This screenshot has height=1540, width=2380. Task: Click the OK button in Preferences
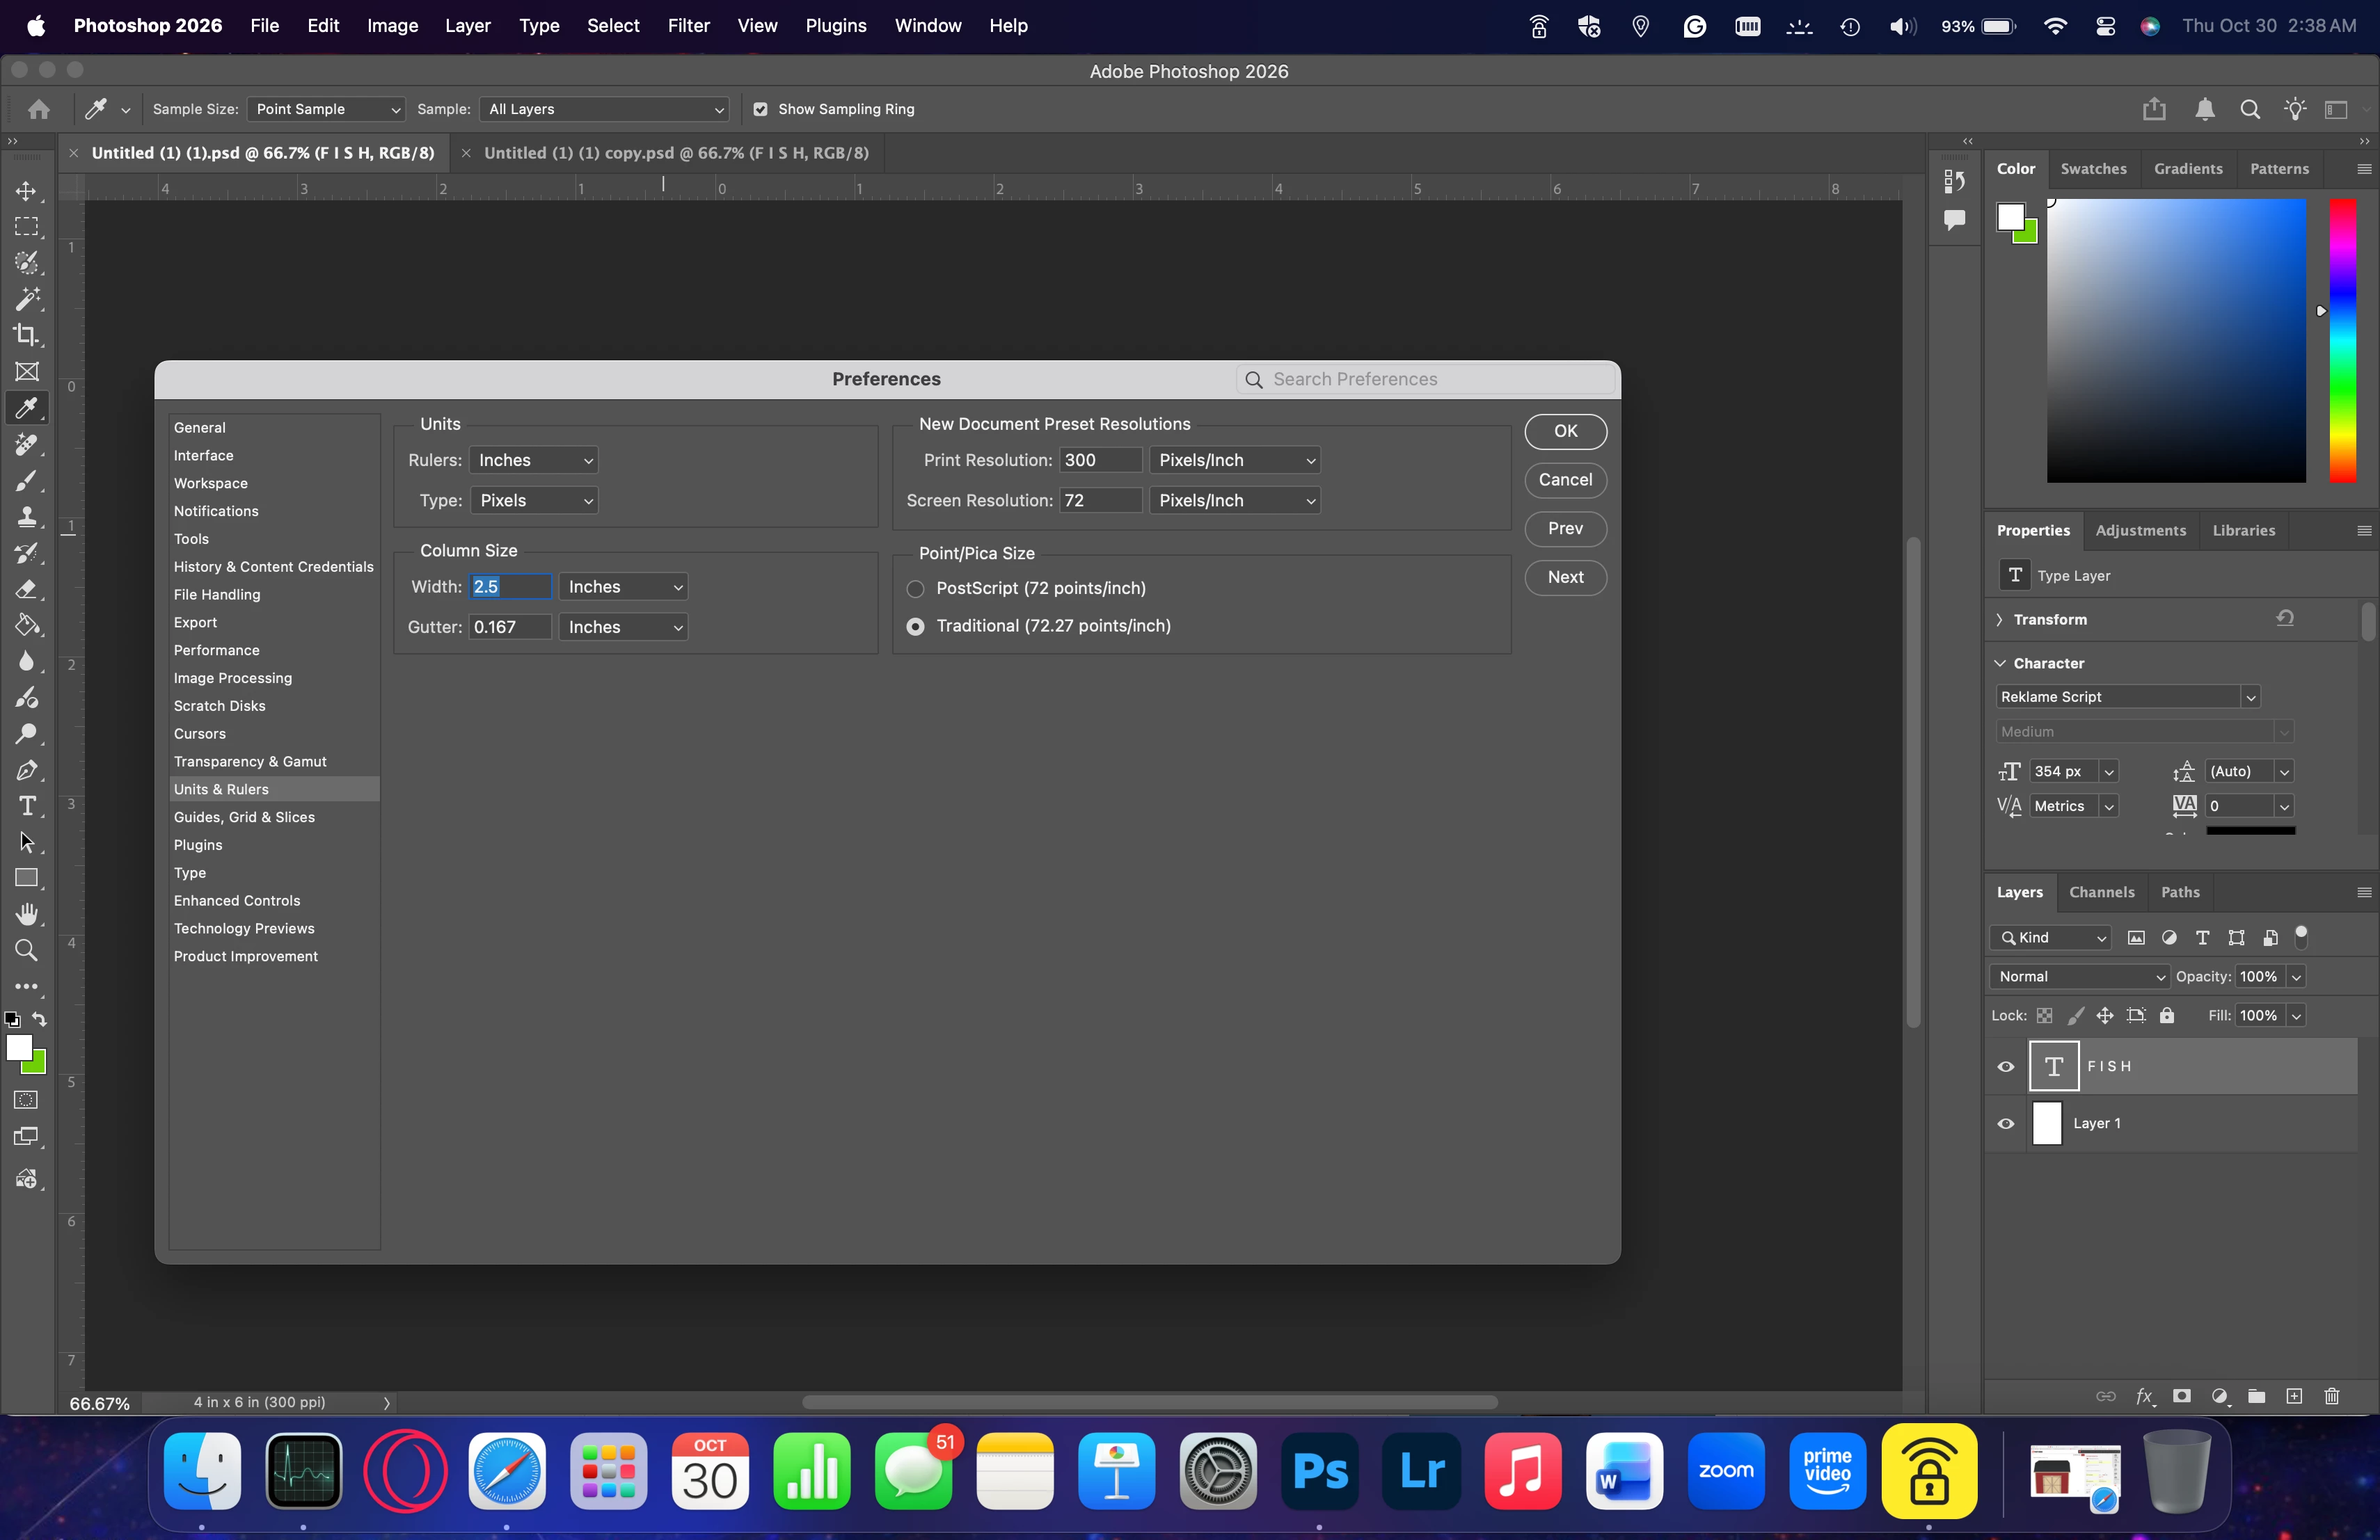pos(1565,431)
